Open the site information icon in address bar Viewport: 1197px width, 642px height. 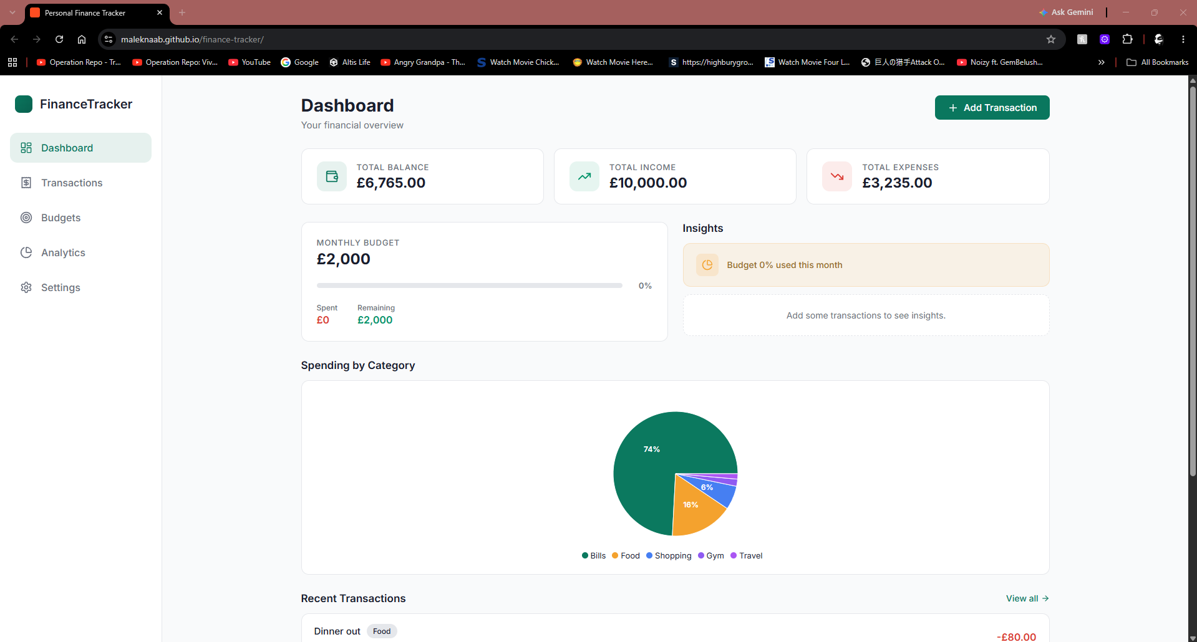(109, 39)
